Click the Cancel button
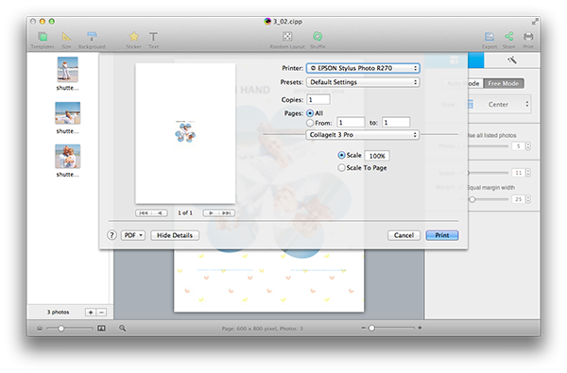The width and height of the screenshot is (567, 373). coord(404,235)
